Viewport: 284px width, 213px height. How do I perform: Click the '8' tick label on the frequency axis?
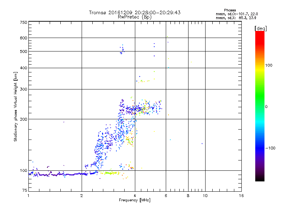(188, 196)
